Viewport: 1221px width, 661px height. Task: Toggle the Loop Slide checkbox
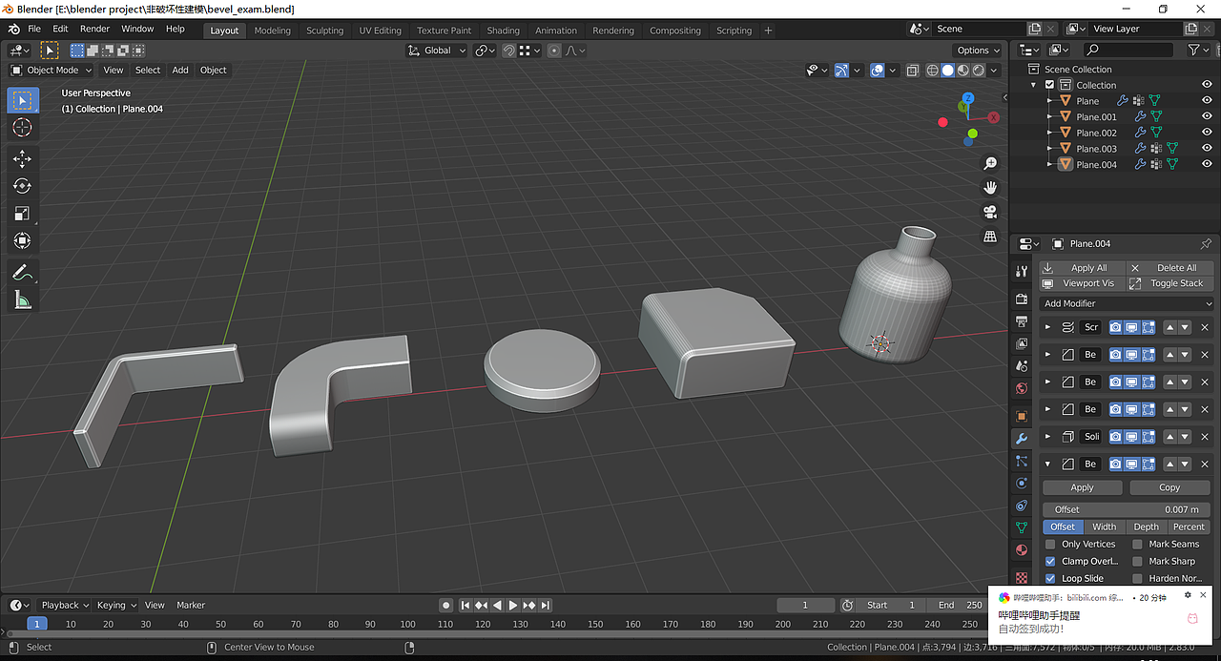(1050, 578)
